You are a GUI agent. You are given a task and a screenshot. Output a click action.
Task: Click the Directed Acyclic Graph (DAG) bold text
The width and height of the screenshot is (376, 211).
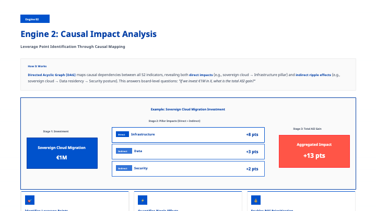(51, 75)
